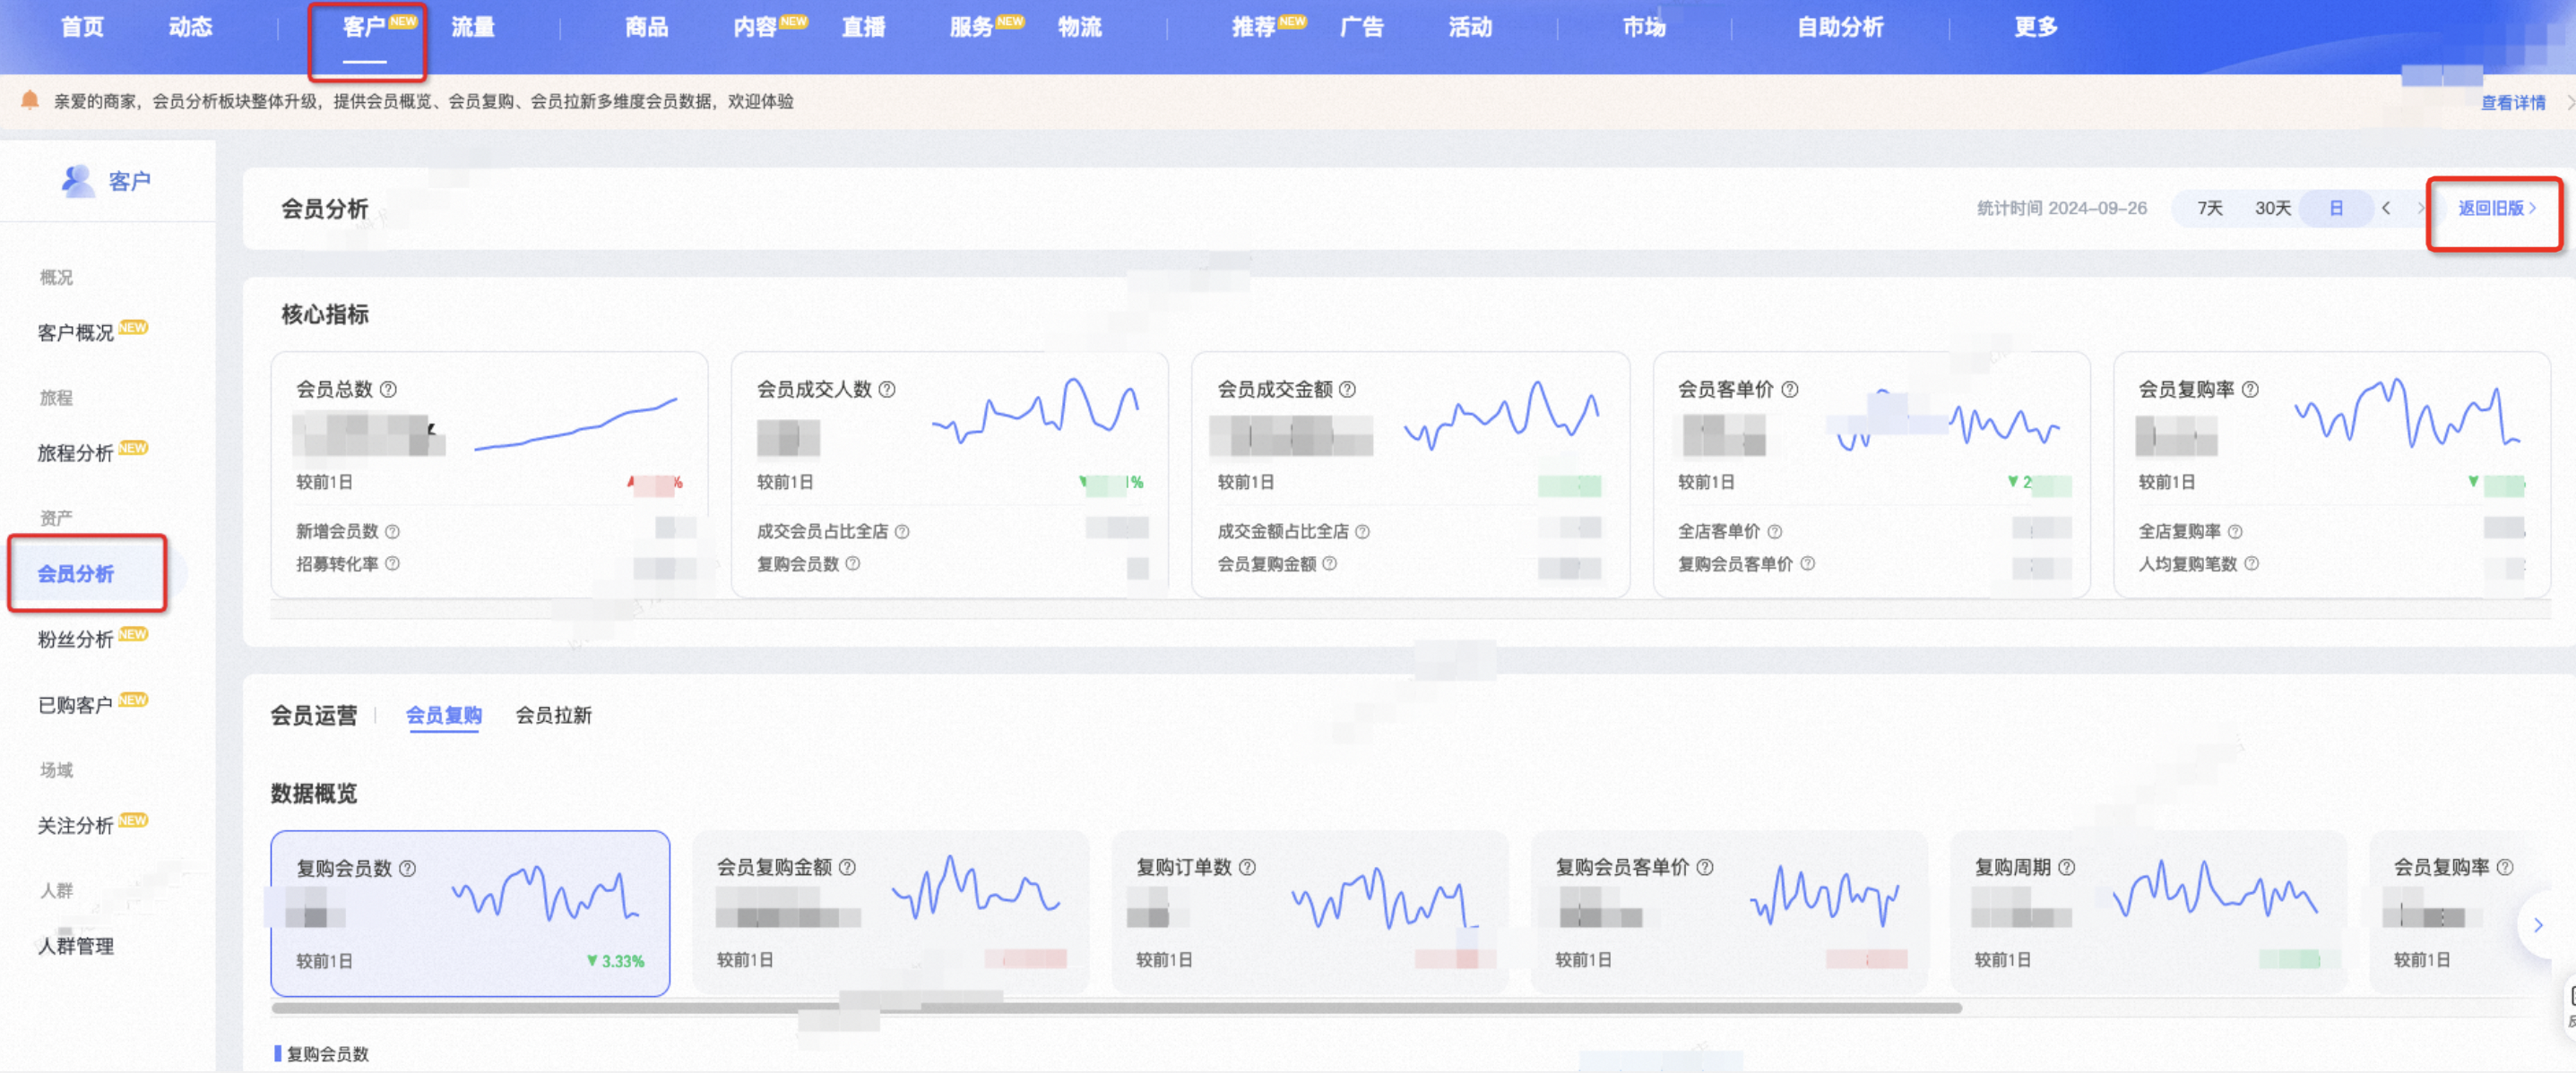
Task: Click help icon beside 会员复购率 in 核心指标
Action: click(x=2250, y=389)
